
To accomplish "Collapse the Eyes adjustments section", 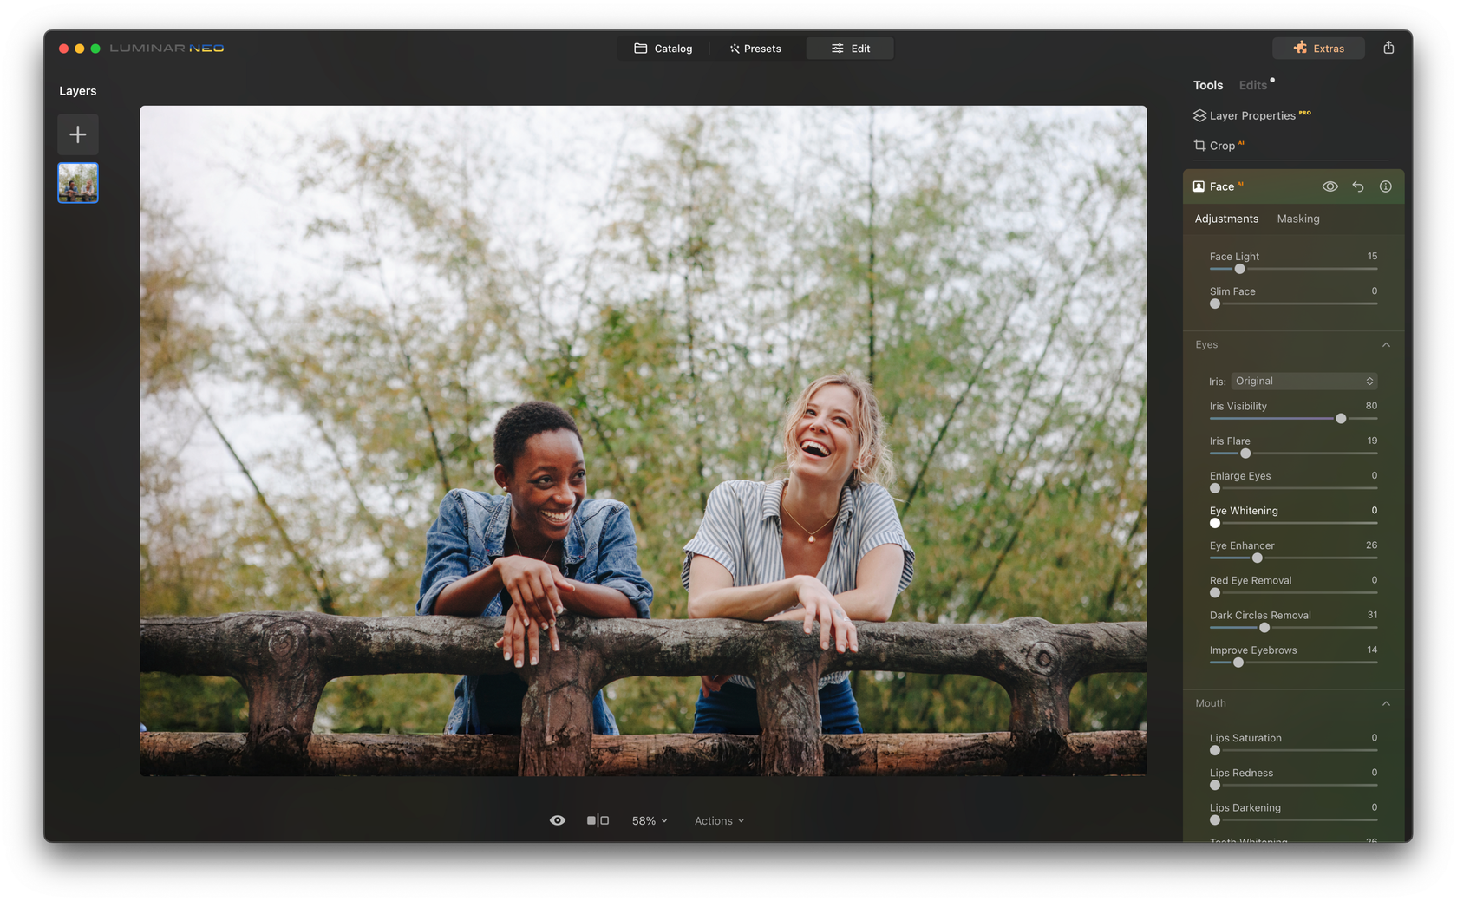I will click(x=1386, y=344).
